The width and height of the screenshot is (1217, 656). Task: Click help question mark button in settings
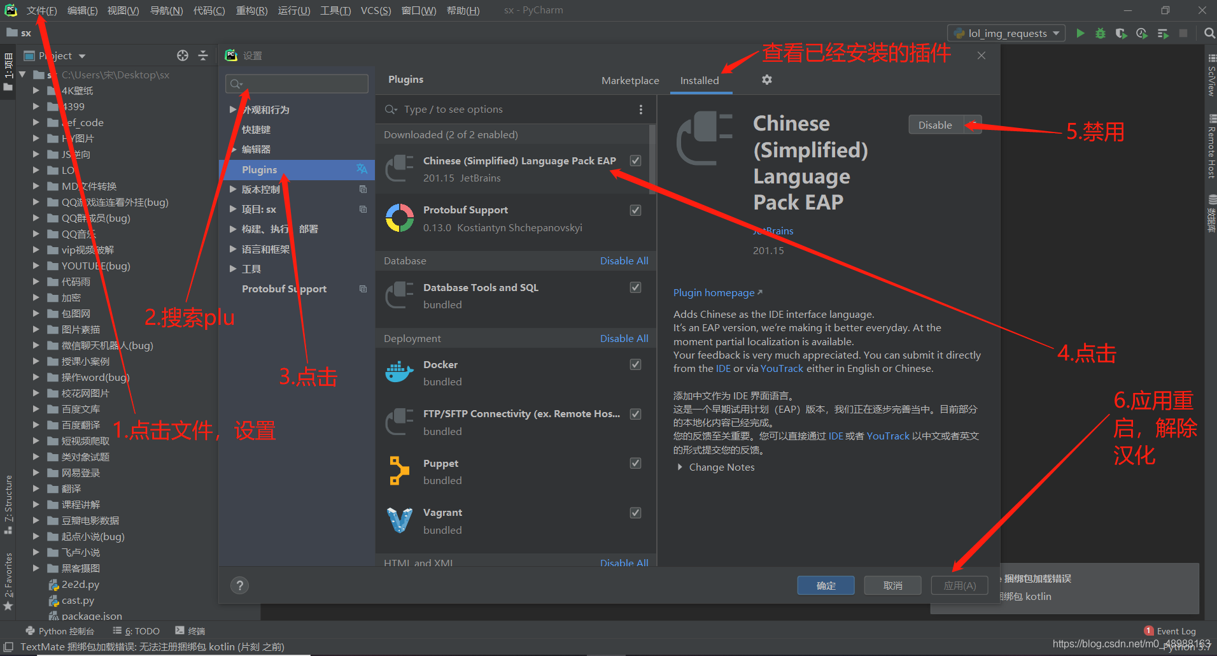(x=240, y=585)
